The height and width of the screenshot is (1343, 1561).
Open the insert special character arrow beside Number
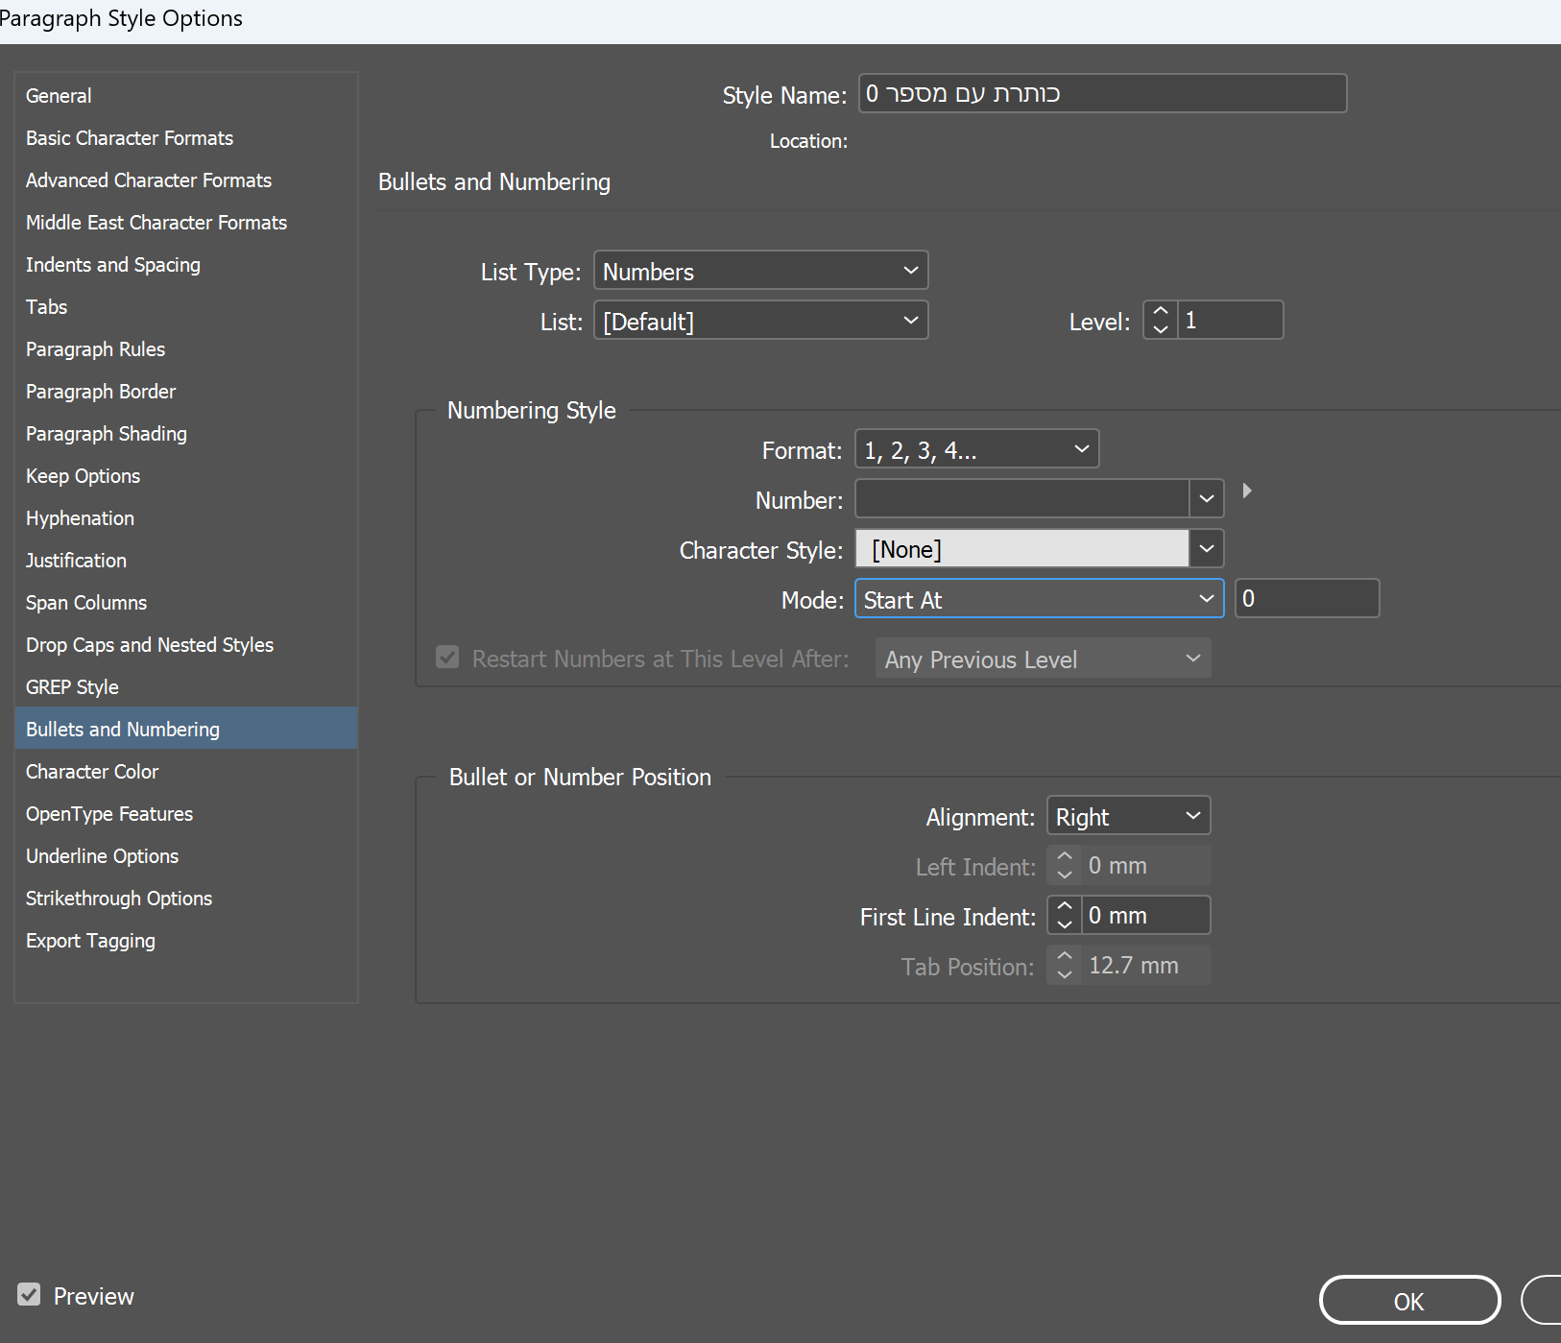1246,491
